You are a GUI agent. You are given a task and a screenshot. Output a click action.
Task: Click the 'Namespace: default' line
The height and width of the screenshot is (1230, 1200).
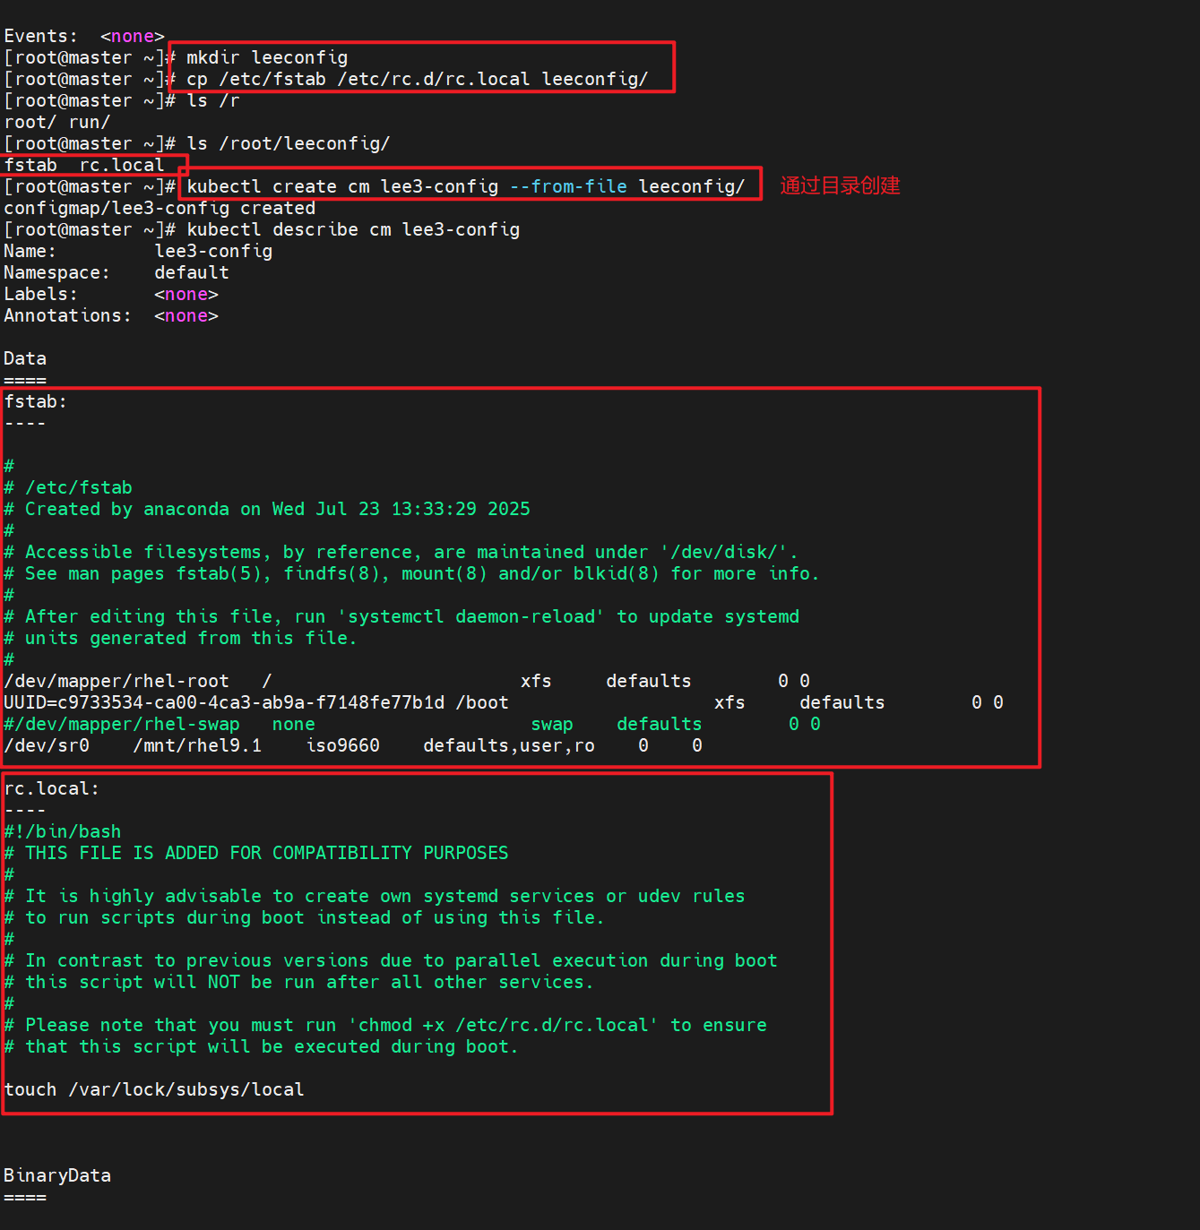117,272
